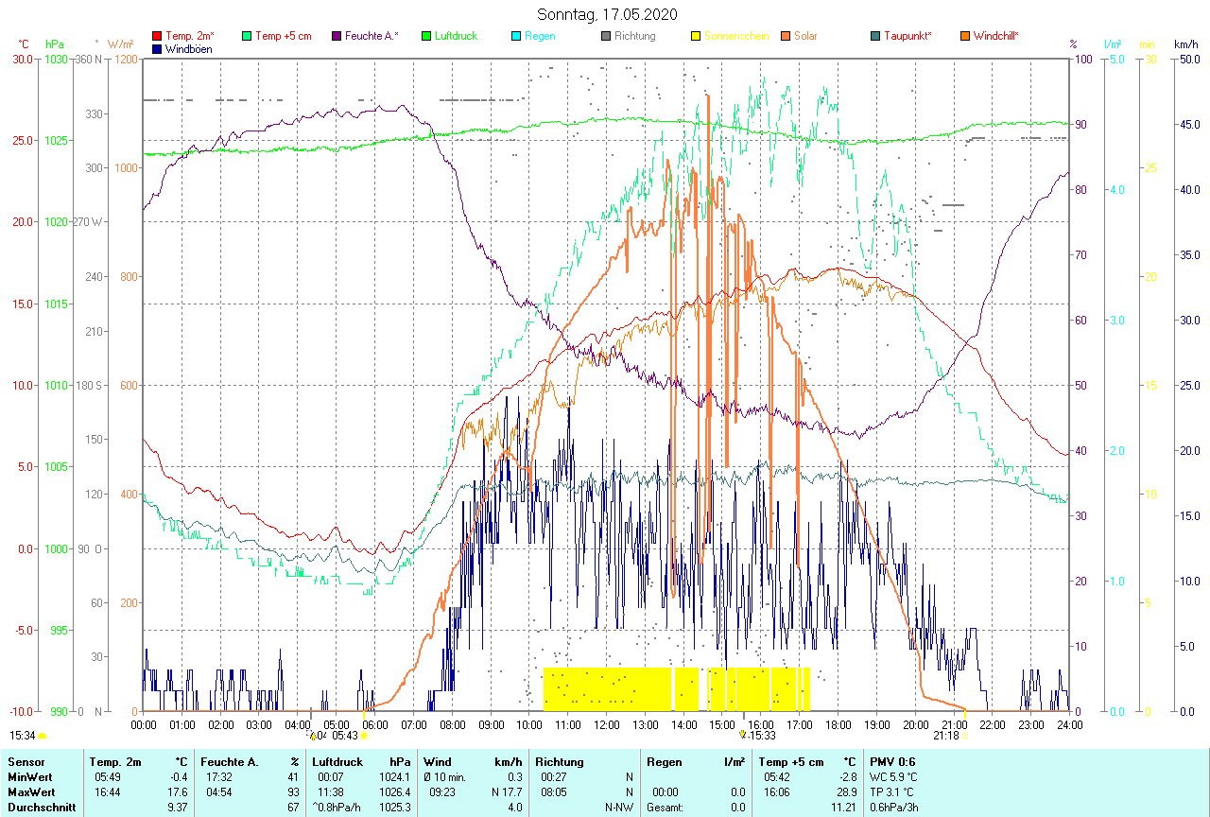Click the 'MinWert' row label
This screenshot has height=817, width=1210.
pyautogui.click(x=28, y=777)
